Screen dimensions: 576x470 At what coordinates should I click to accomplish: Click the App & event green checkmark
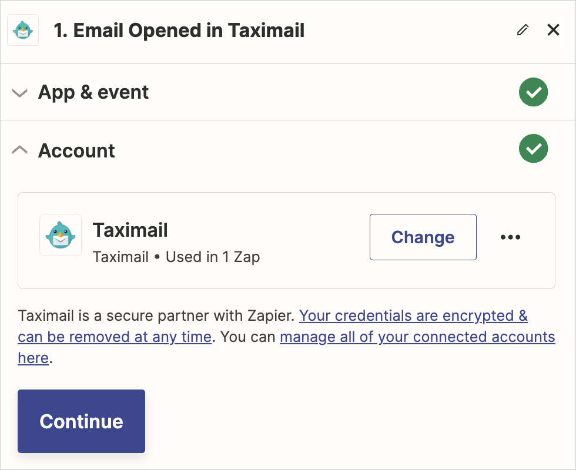(533, 93)
